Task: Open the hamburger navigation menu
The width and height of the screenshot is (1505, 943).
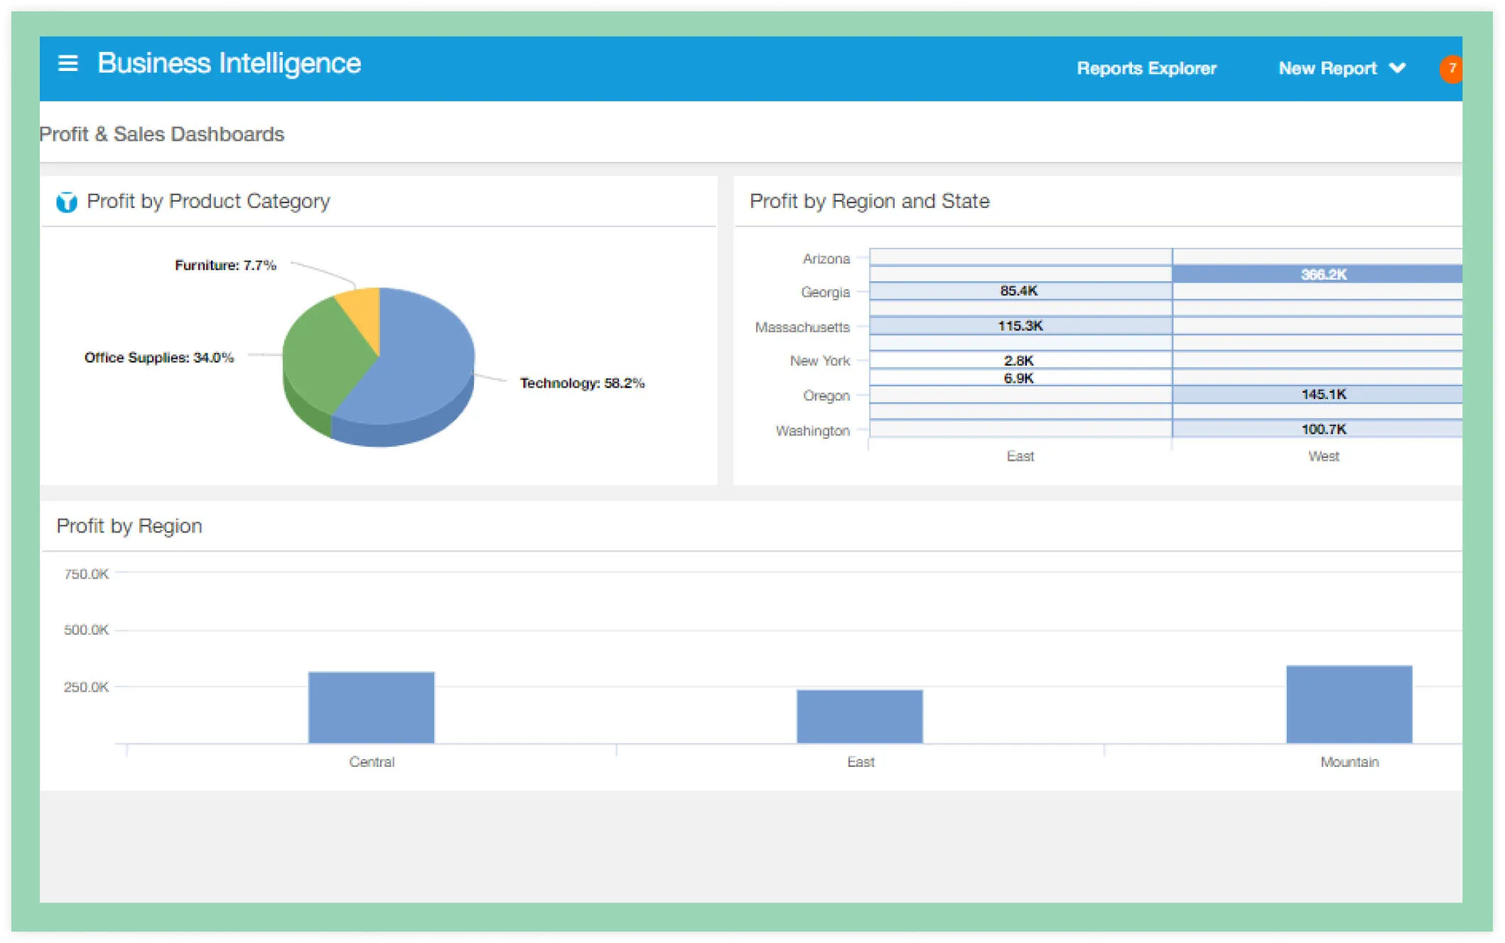Action: (68, 63)
